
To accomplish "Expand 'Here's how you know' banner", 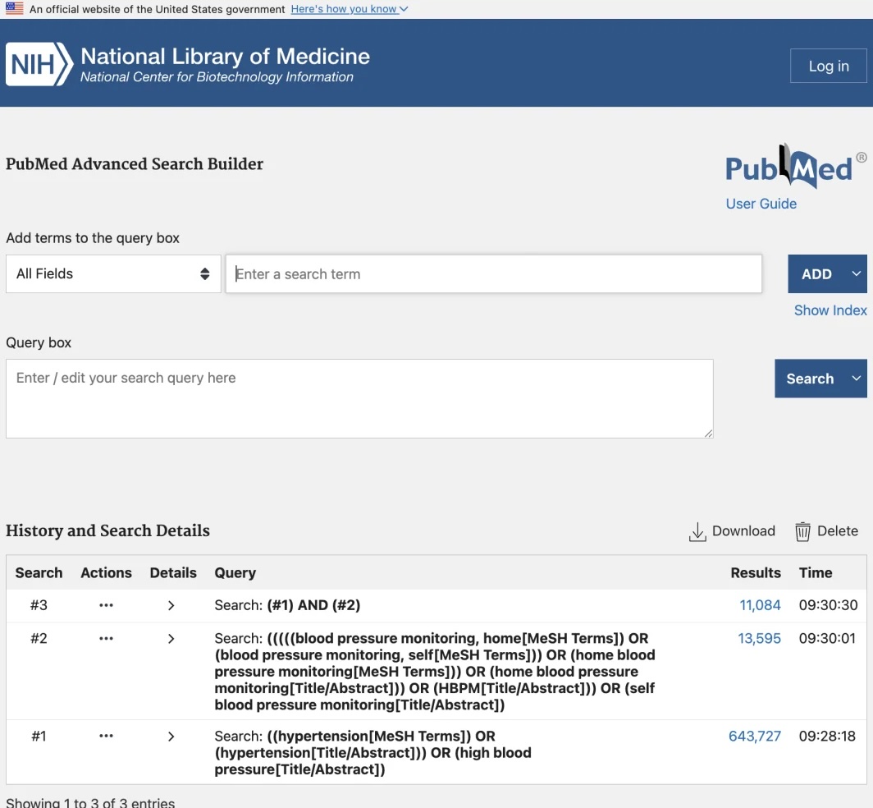I will click(349, 9).
